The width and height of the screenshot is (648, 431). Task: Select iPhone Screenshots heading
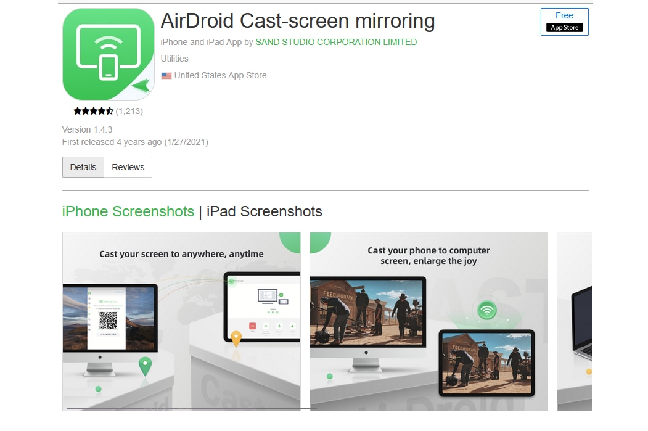128,211
